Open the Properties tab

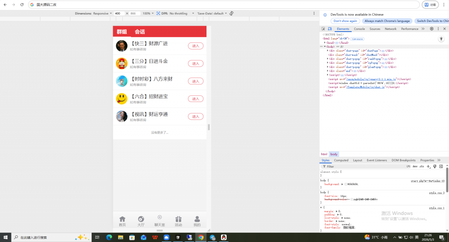pos(427,160)
